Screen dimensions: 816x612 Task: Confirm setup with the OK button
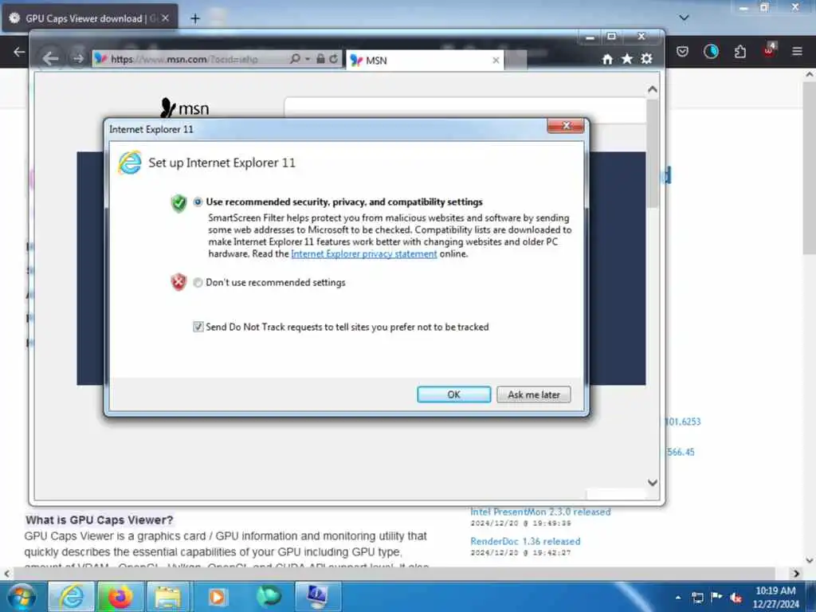(x=453, y=394)
